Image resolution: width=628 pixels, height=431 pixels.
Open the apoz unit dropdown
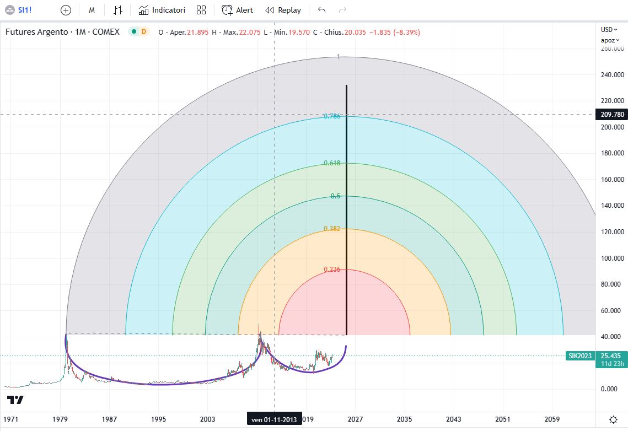610,40
